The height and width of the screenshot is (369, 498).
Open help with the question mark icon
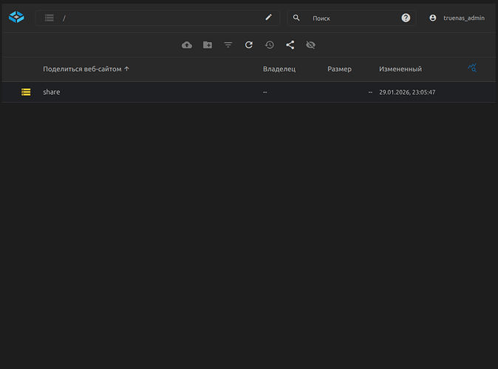pyautogui.click(x=406, y=18)
